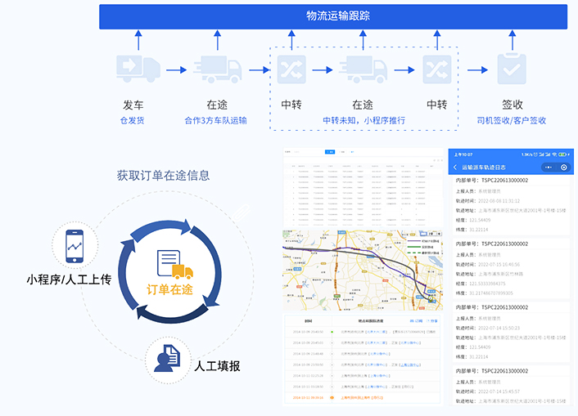Click the 仓发货 label

[132, 120]
